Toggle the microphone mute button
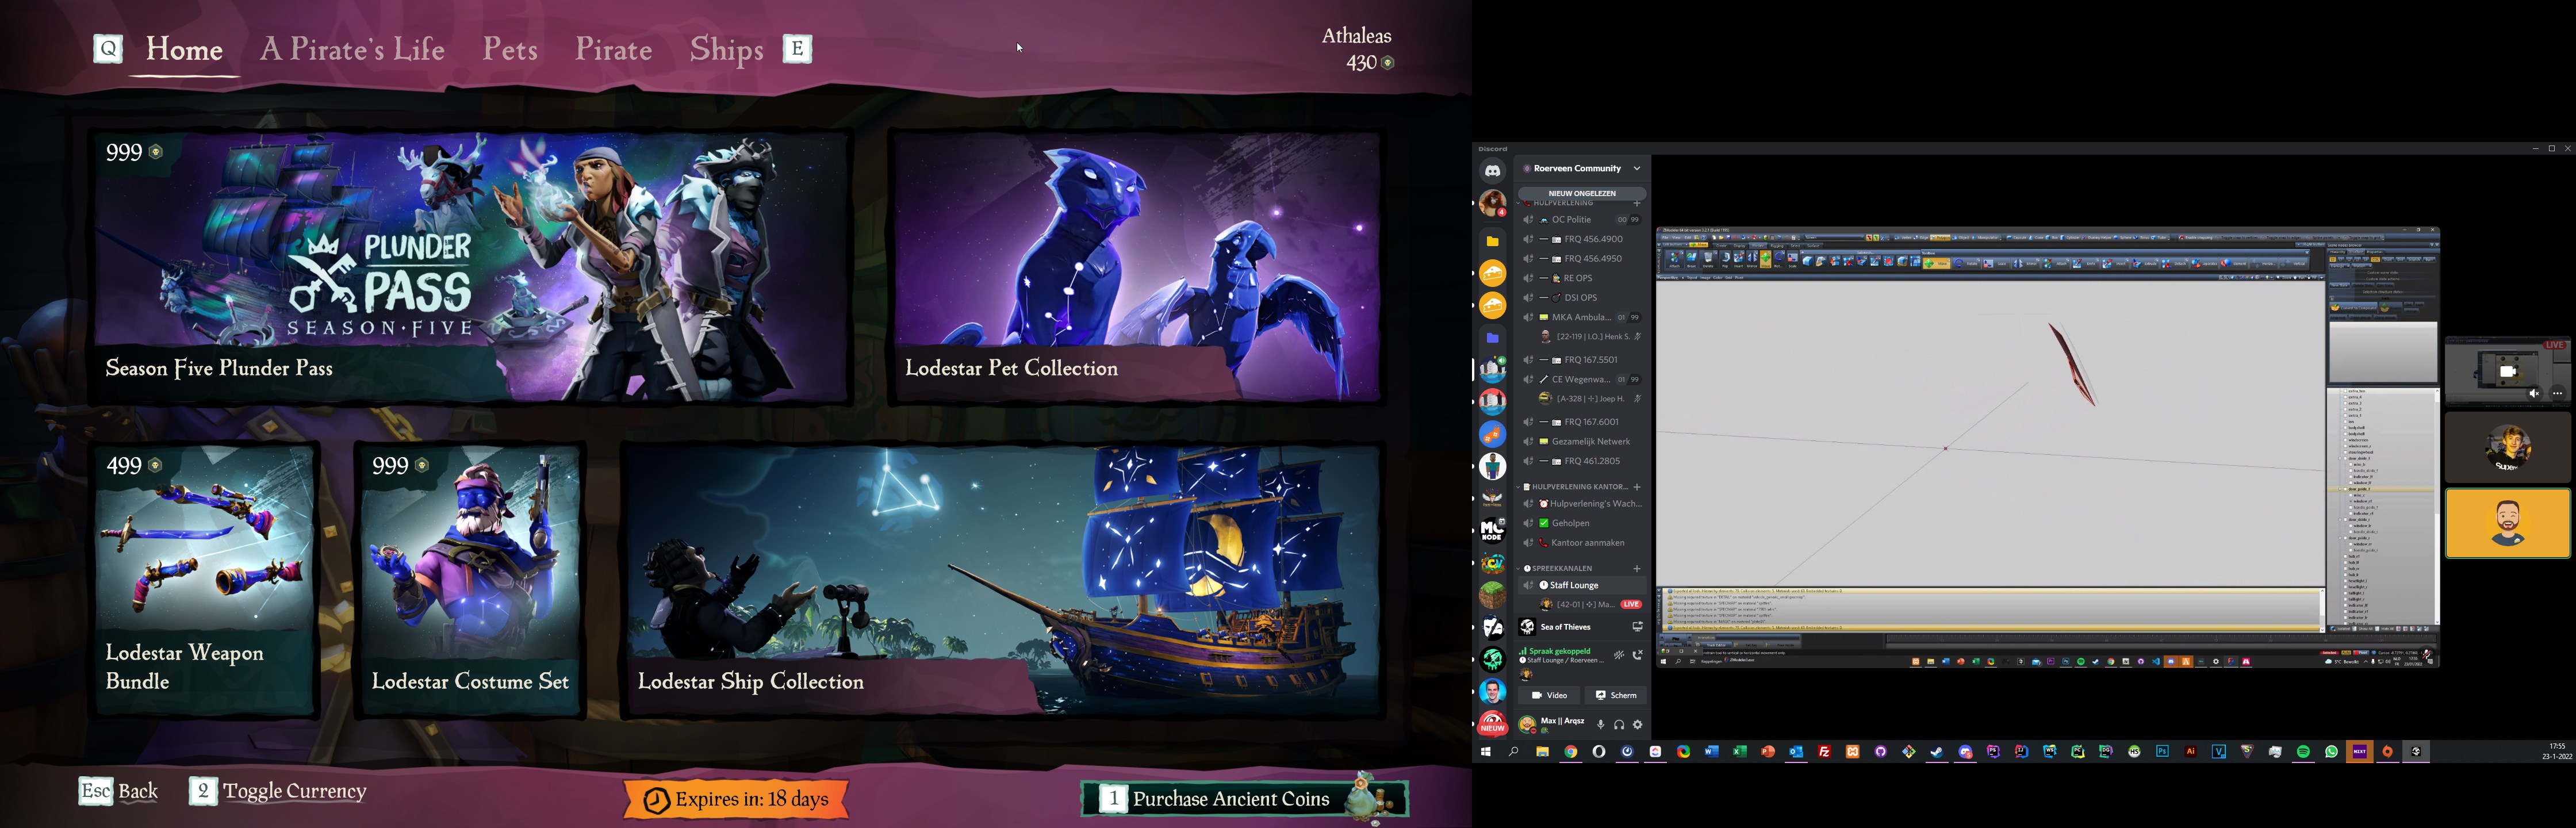Screen dimensions: 2576x828 1600,724
